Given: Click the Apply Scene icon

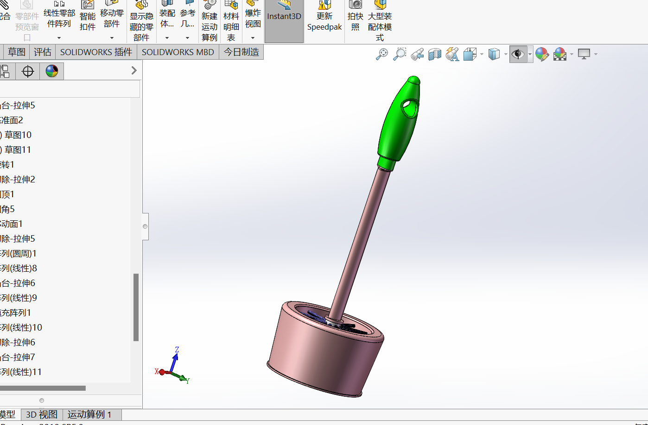Looking at the screenshot, I should 560,54.
